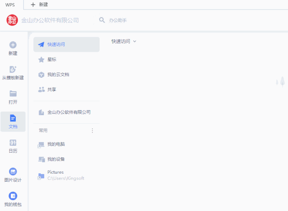Click company name 金山办公软件有限公司 in header
Screen dimensions: 288x211
tap(50, 20)
